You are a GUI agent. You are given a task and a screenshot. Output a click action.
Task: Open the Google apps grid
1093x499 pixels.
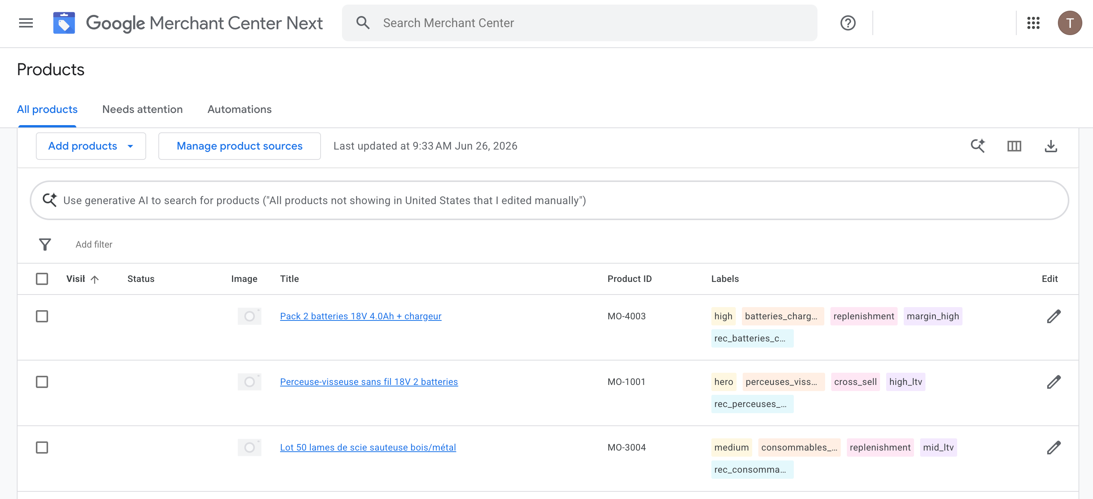[x=1033, y=23]
